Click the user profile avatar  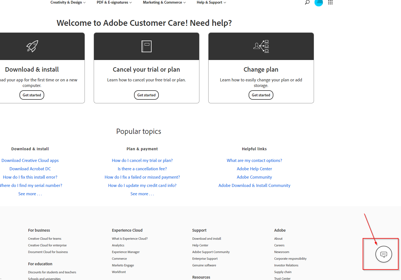click(x=319, y=2)
